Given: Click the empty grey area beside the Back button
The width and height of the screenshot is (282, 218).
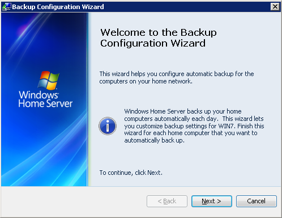Looking at the screenshot, I should point(74,201).
